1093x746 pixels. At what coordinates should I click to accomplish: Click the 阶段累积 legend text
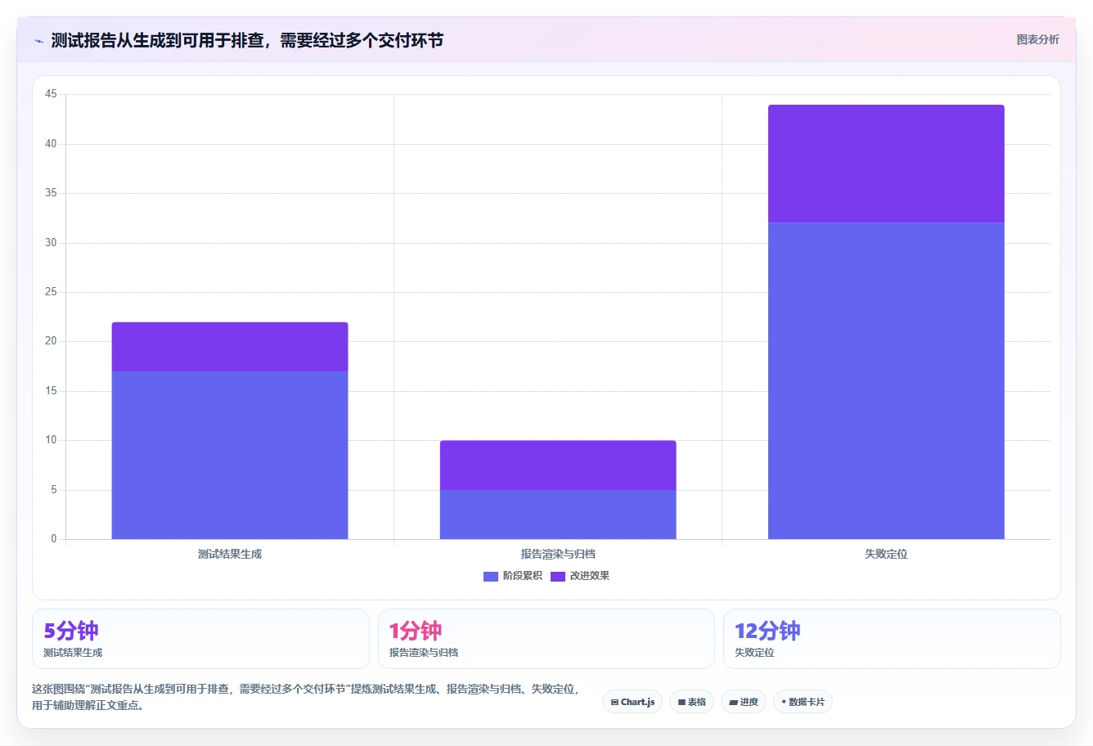pos(523,576)
